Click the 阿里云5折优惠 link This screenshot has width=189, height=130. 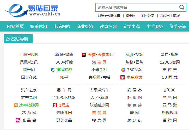[x=109, y=16]
